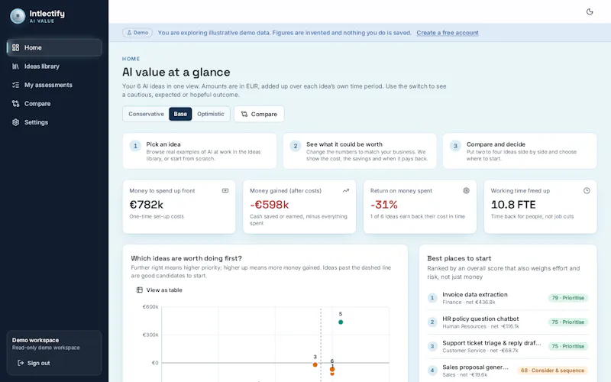The image size is (611, 382).
Task: Click the Compare and decide card
Action: [x=520, y=151]
